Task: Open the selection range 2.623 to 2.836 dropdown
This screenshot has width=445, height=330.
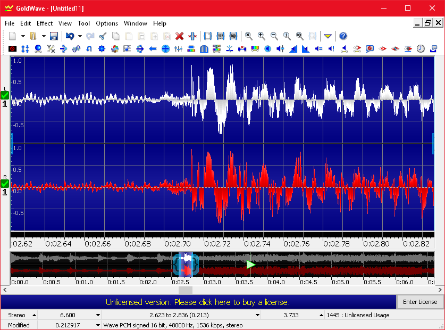Action: [x=257, y=315]
